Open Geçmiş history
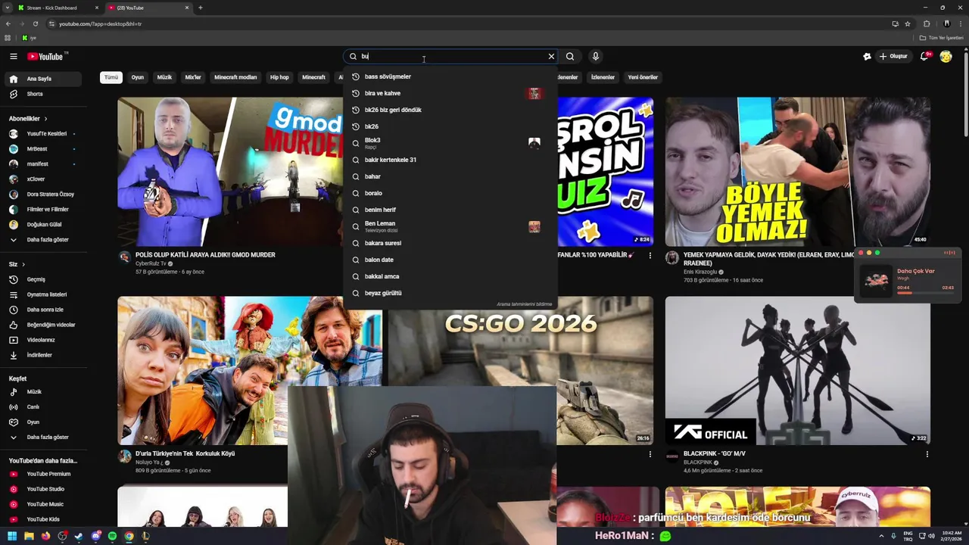Viewport: 969px width, 545px height. [42, 279]
